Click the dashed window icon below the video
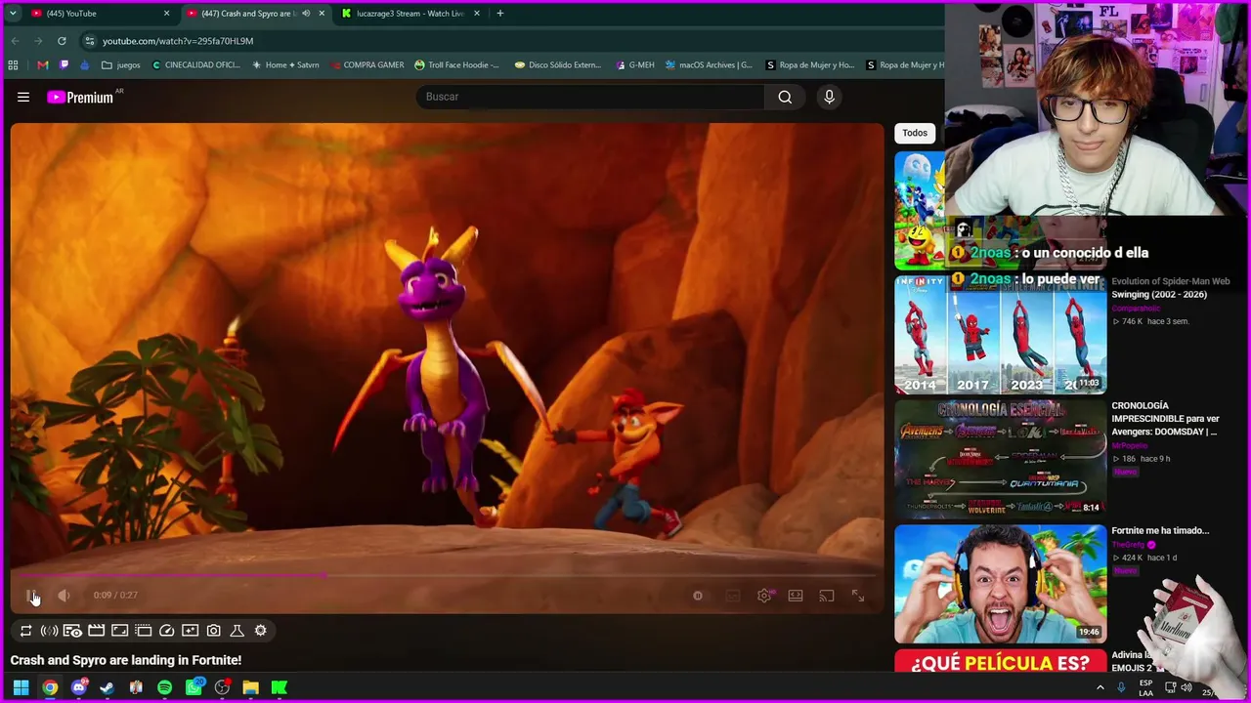Screen dimensions: 1251x703 point(143,631)
